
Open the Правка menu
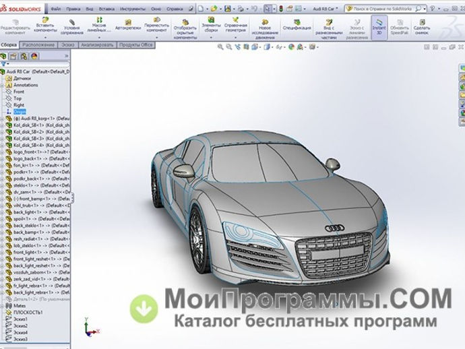[x=73, y=9]
